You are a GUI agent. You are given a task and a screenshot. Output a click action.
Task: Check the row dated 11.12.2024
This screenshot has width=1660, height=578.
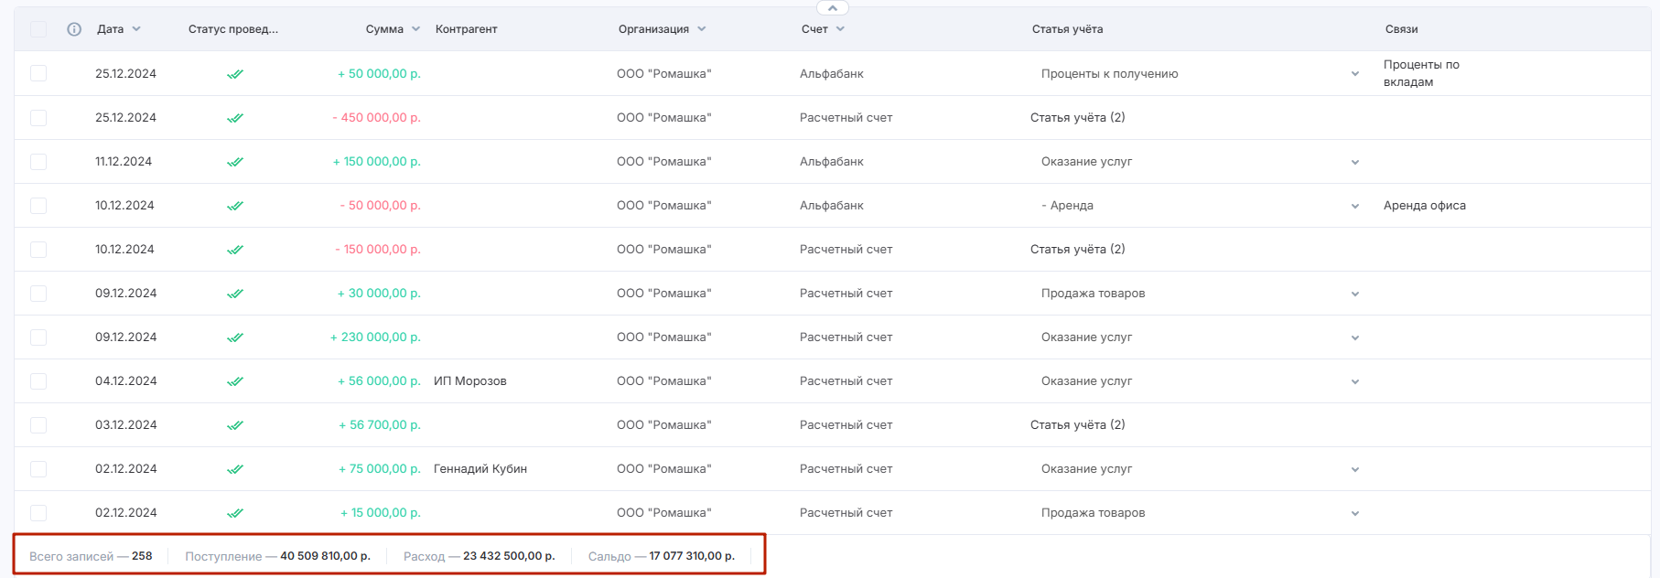pos(38,162)
